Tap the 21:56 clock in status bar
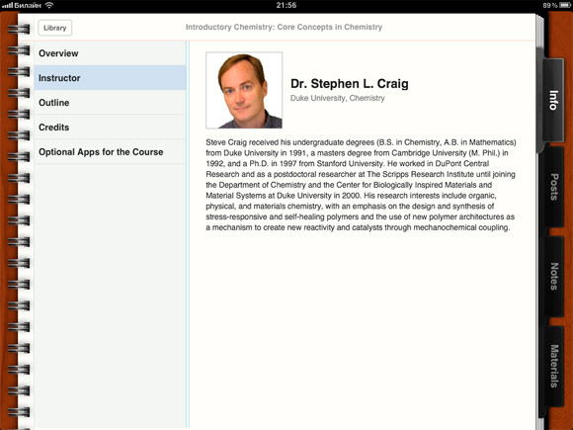Image resolution: width=573 pixels, height=430 pixels. pyautogui.click(x=286, y=5)
